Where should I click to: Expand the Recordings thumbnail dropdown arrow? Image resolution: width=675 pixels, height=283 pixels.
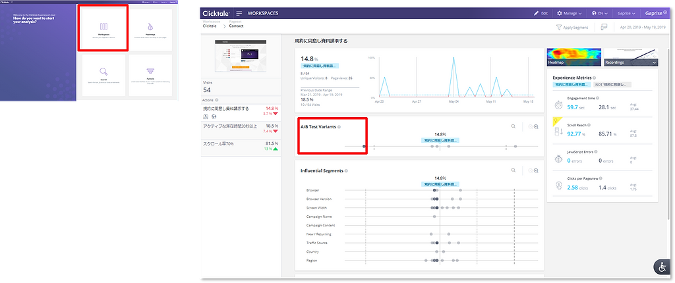pyautogui.click(x=655, y=63)
